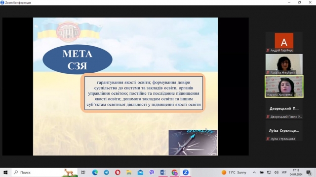Click the battery icon in the system tray
This screenshot has width=316, height=177.
click(x=262, y=173)
